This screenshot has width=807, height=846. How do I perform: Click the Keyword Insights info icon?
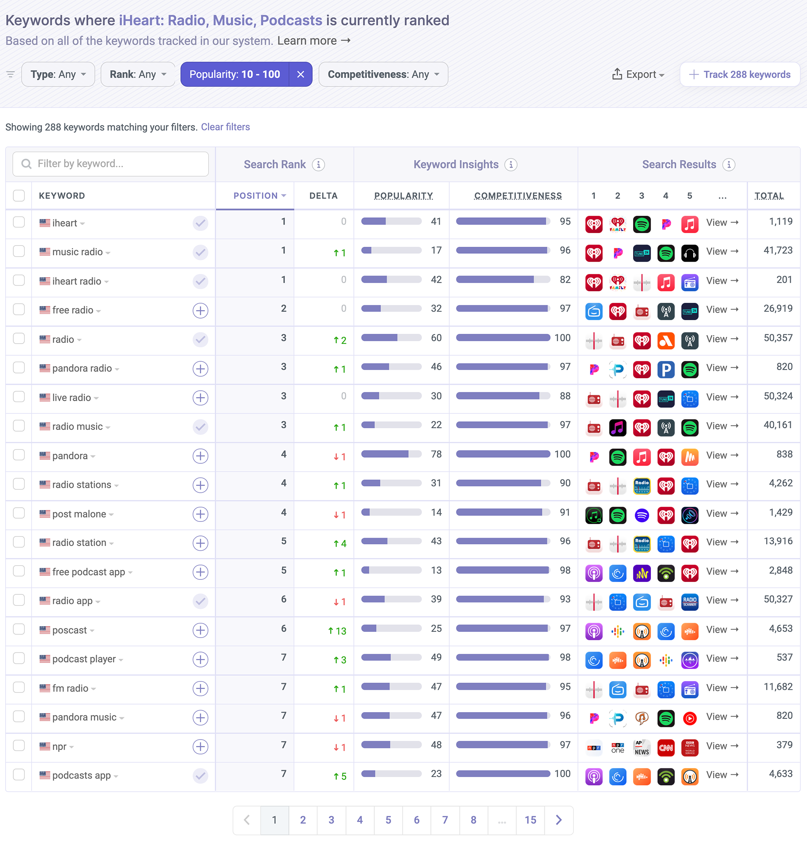pos(510,165)
